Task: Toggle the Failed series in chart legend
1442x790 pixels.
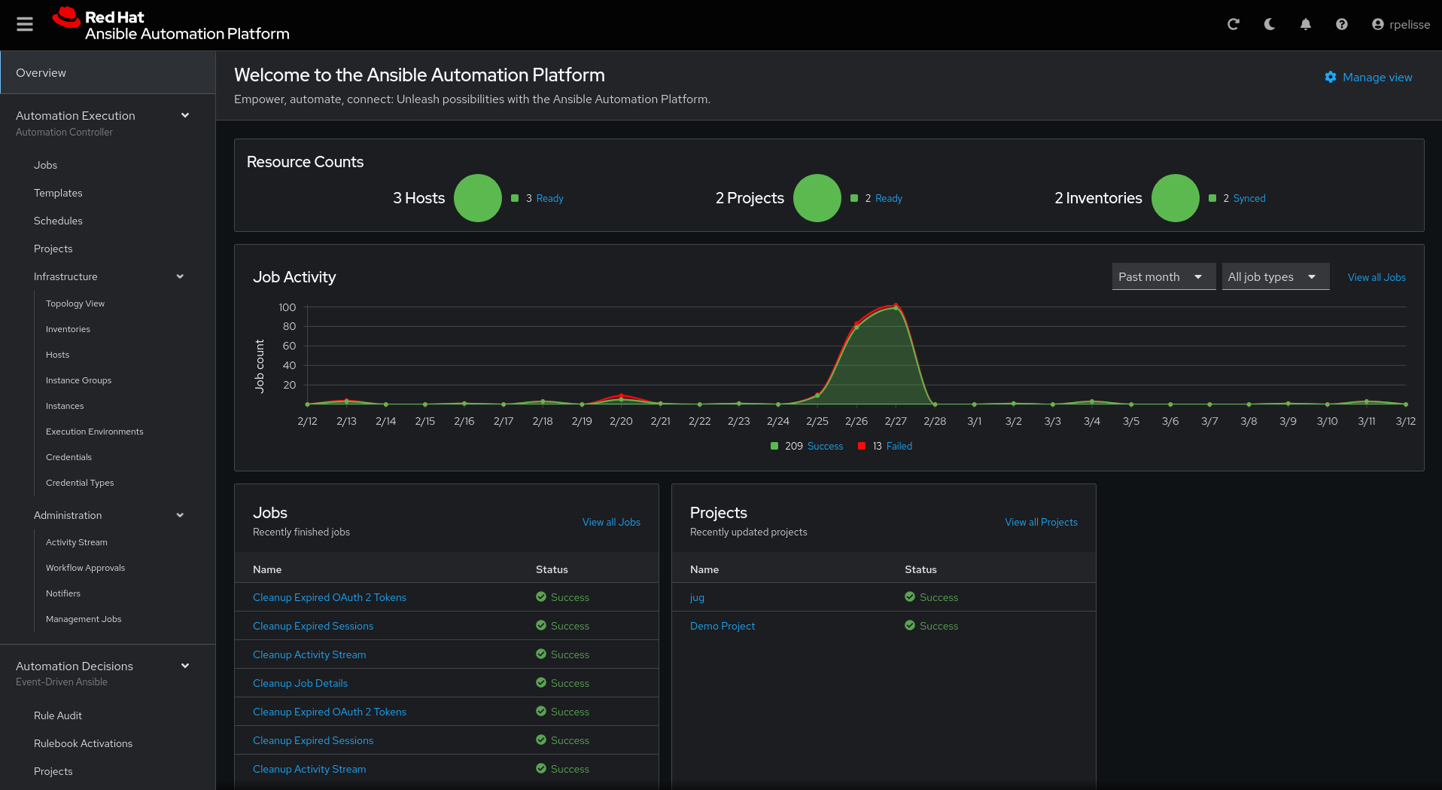Action: coord(885,446)
